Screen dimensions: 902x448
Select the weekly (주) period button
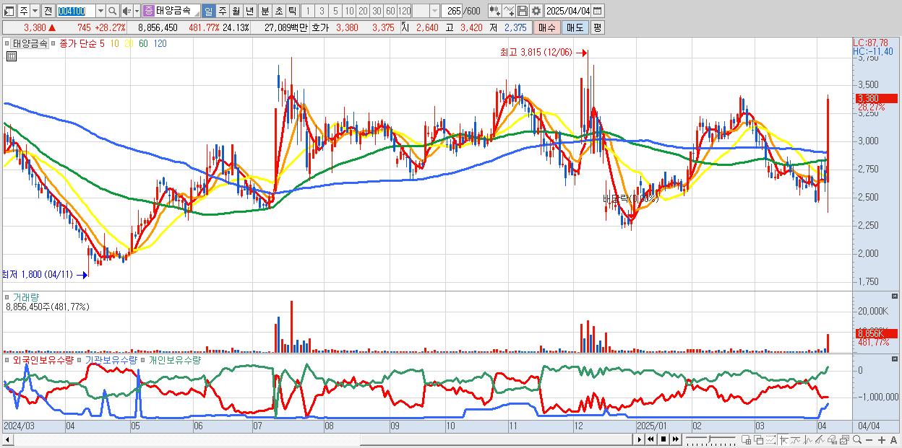[x=222, y=11]
